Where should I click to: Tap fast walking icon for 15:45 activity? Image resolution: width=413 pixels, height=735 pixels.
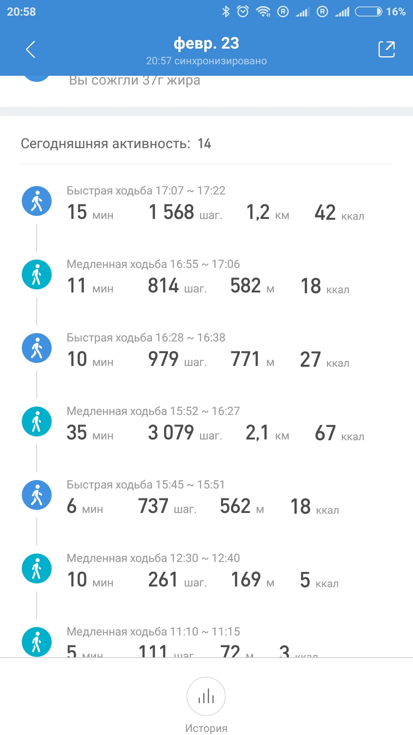coord(37,495)
